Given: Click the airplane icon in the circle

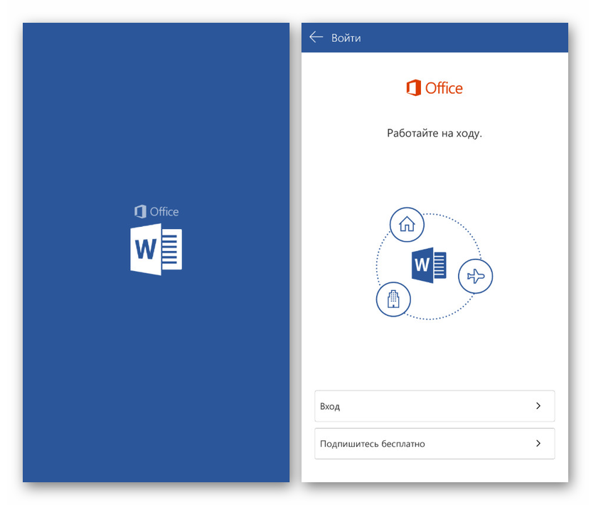Looking at the screenshot, I should click(x=475, y=275).
